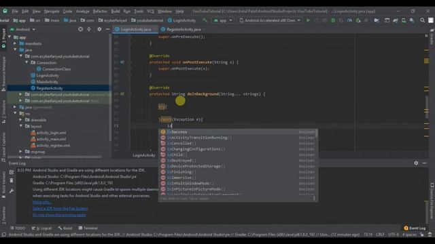Image resolution: width=435 pixels, height=244 pixels.
Task: Click the Apply Changes icon
Action: [316, 20]
